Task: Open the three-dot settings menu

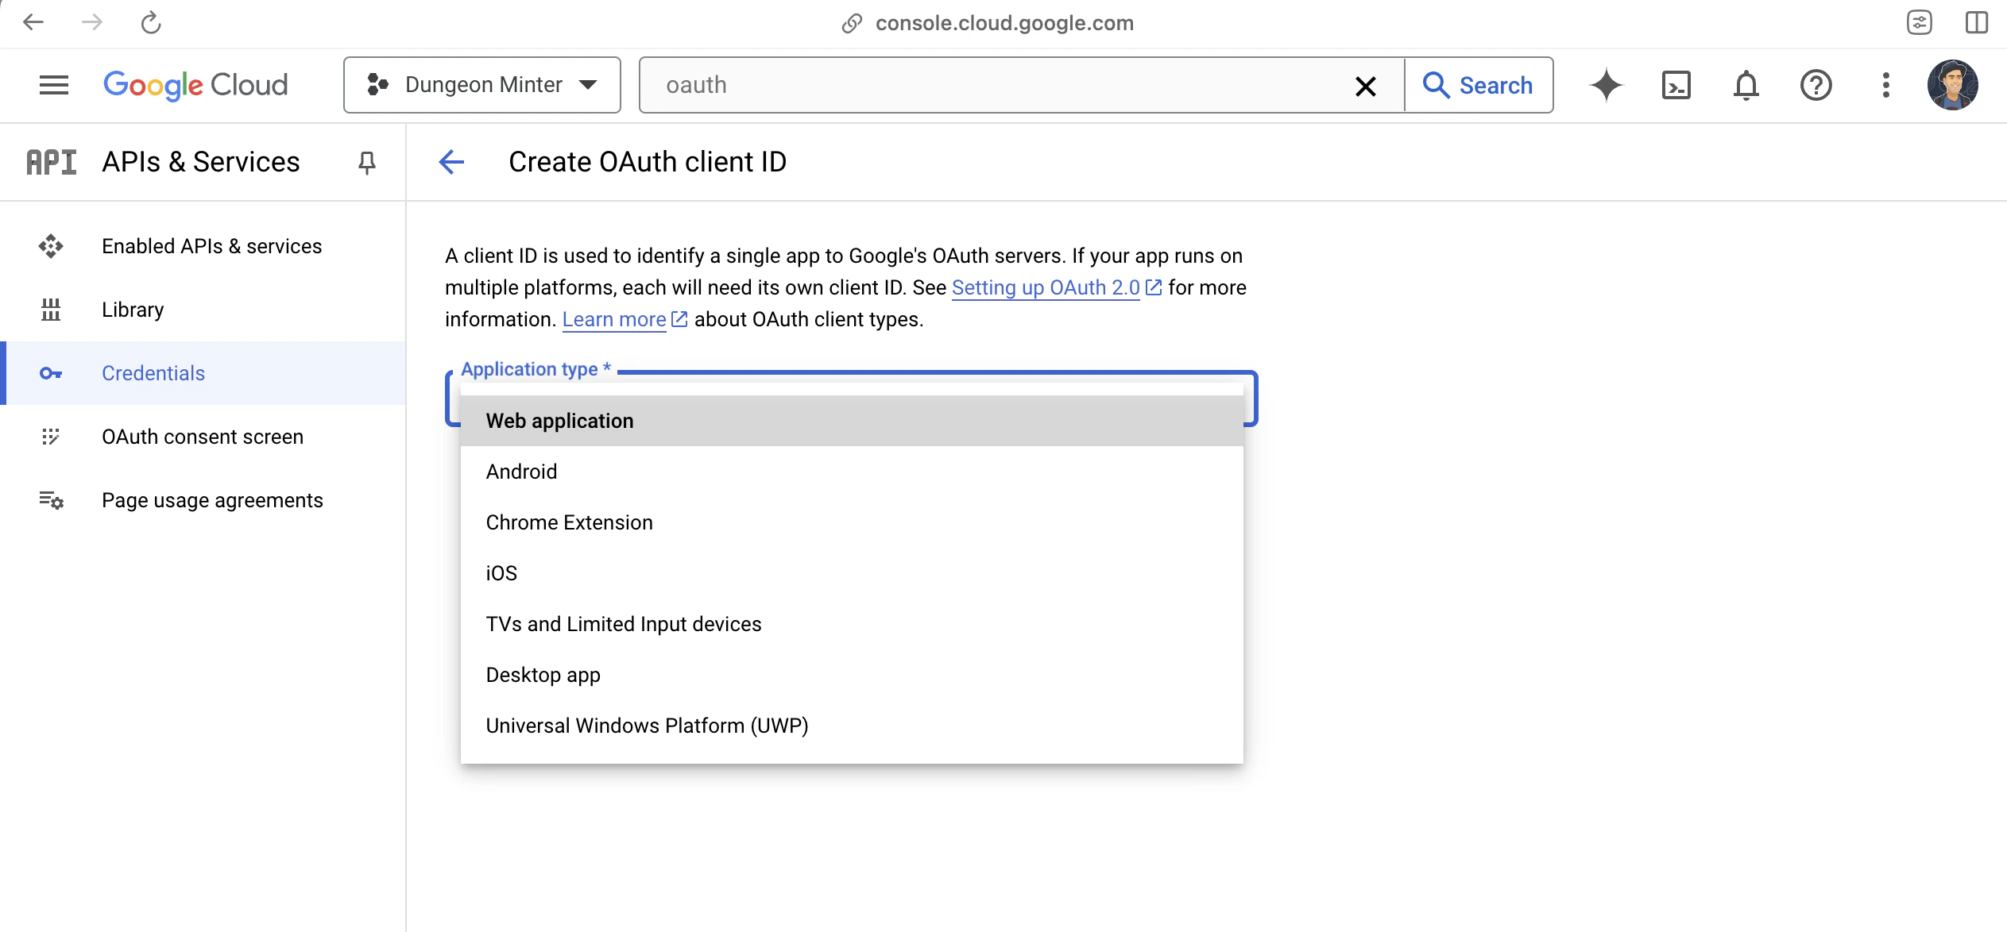Action: (1885, 85)
